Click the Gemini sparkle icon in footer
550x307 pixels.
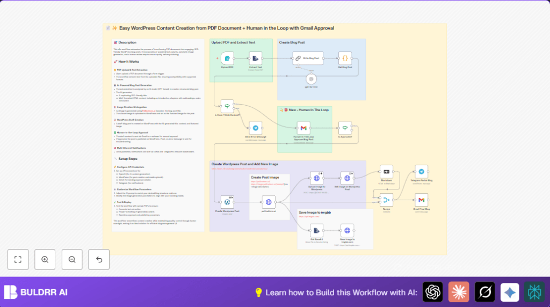(510, 292)
